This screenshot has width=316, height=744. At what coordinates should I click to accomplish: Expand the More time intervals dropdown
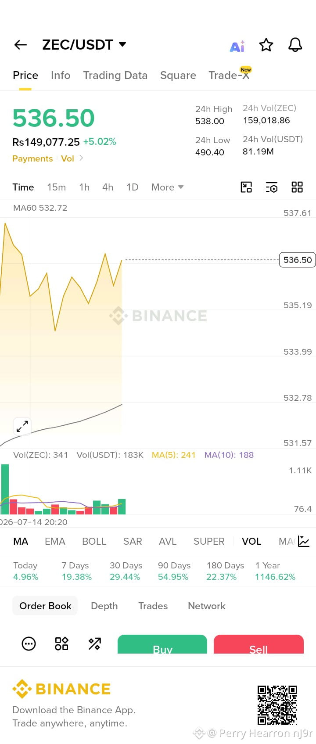coord(167,187)
